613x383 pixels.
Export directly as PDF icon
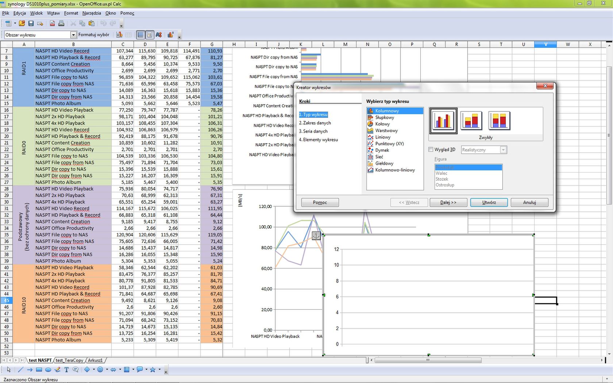coord(52,23)
